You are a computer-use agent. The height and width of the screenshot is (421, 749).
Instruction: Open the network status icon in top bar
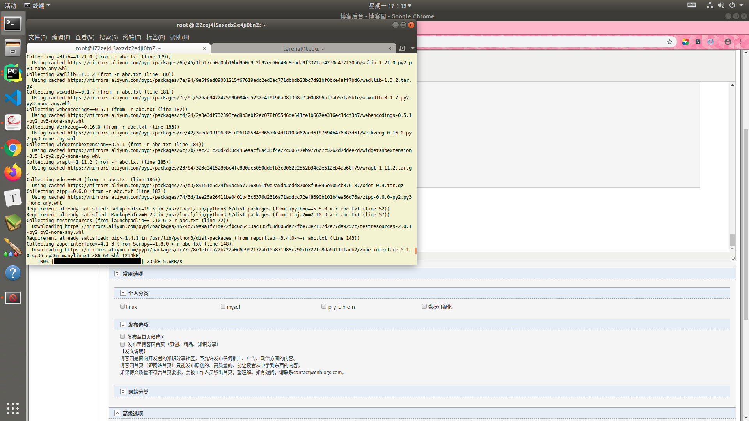(710, 5)
